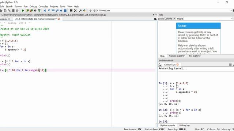Click the editor pane undock icon

pos(154,15)
